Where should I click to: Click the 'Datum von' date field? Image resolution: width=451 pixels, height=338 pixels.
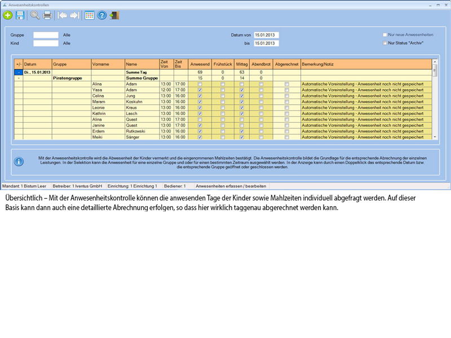pos(266,35)
